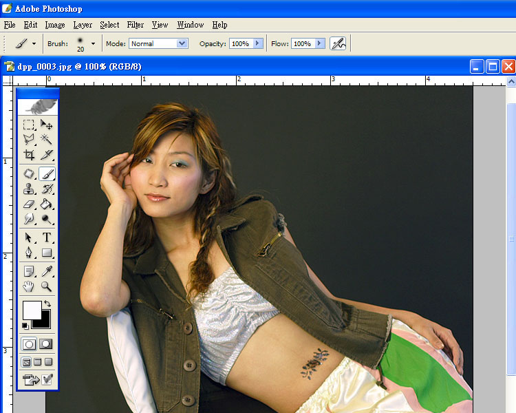Image resolution: width=516 pixels, height=413 pixels.
Task: Open the Brush preset picker arrow
Action: tap(93, 43)
